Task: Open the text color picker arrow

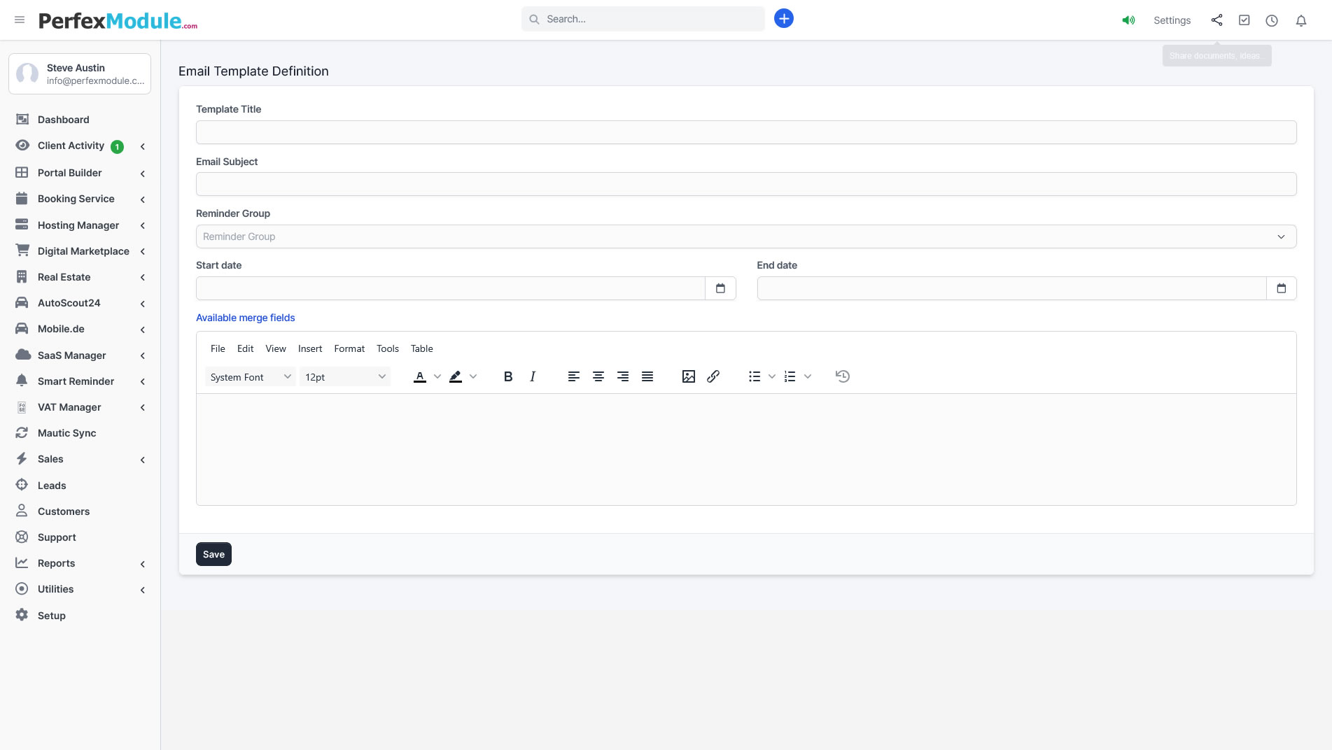Action: pos(437,376)
